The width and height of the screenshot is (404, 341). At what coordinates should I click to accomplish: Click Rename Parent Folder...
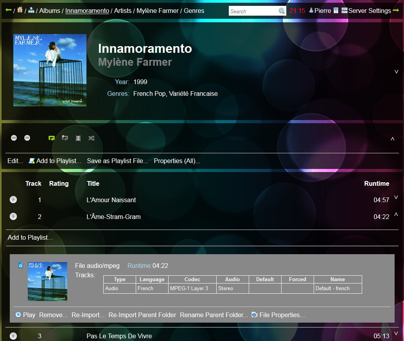click(x=214, y=315)
